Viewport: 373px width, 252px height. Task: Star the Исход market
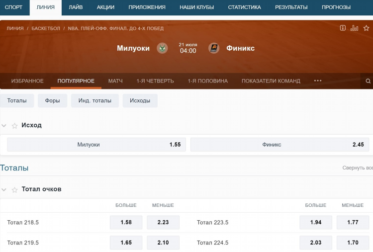(x=14, y=126)
